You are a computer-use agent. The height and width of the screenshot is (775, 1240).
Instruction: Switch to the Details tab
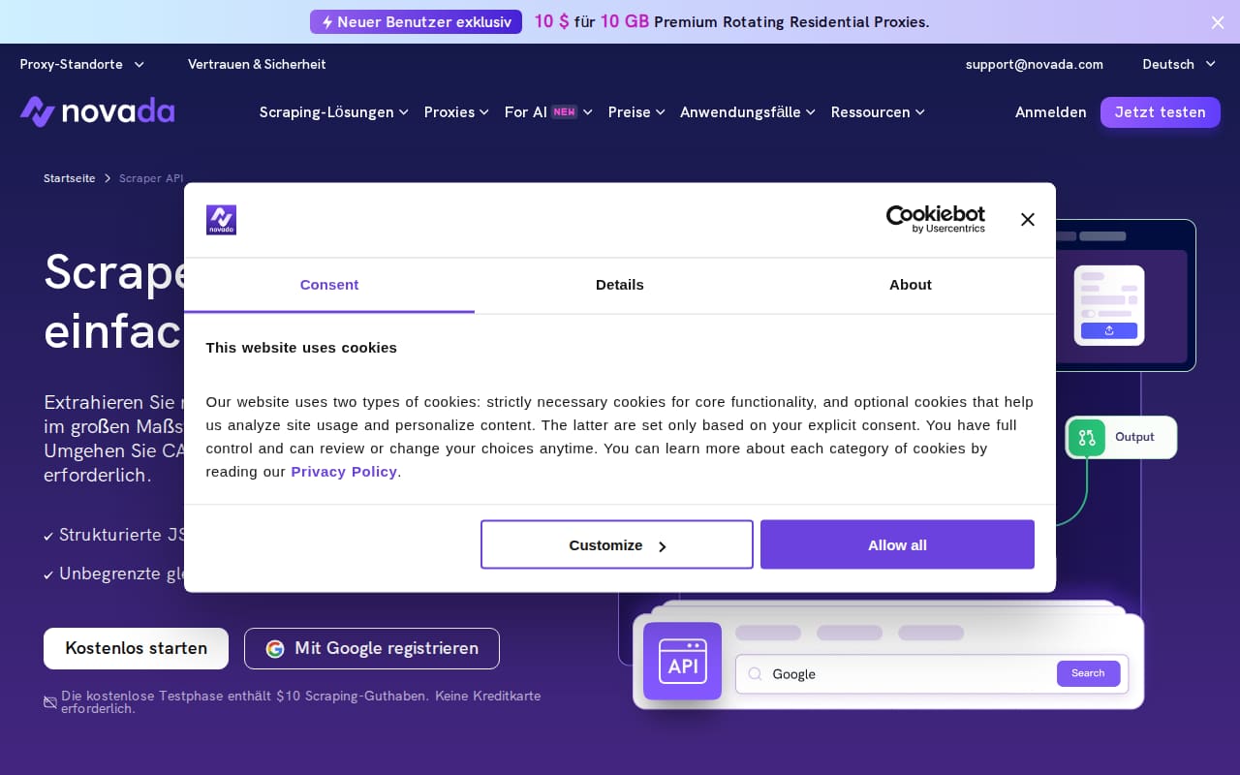pos(620,285)
